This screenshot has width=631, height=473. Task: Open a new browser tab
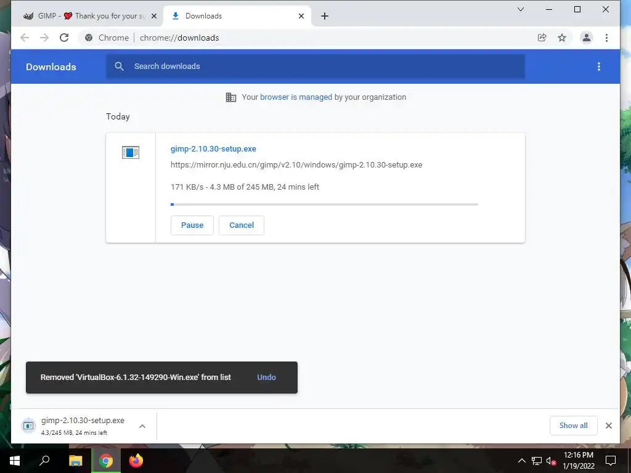click(x=325, y=16)
